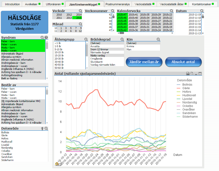The height and width of the screenshot is (171, 219).
Task: Open search in the Brådskegrad list box
Action: 122,39
